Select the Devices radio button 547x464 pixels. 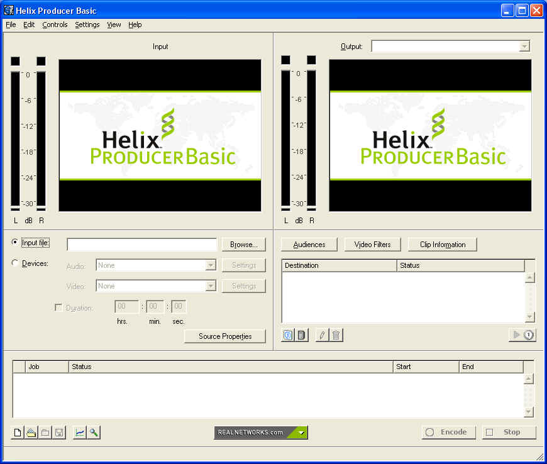[x=15, y=263]
